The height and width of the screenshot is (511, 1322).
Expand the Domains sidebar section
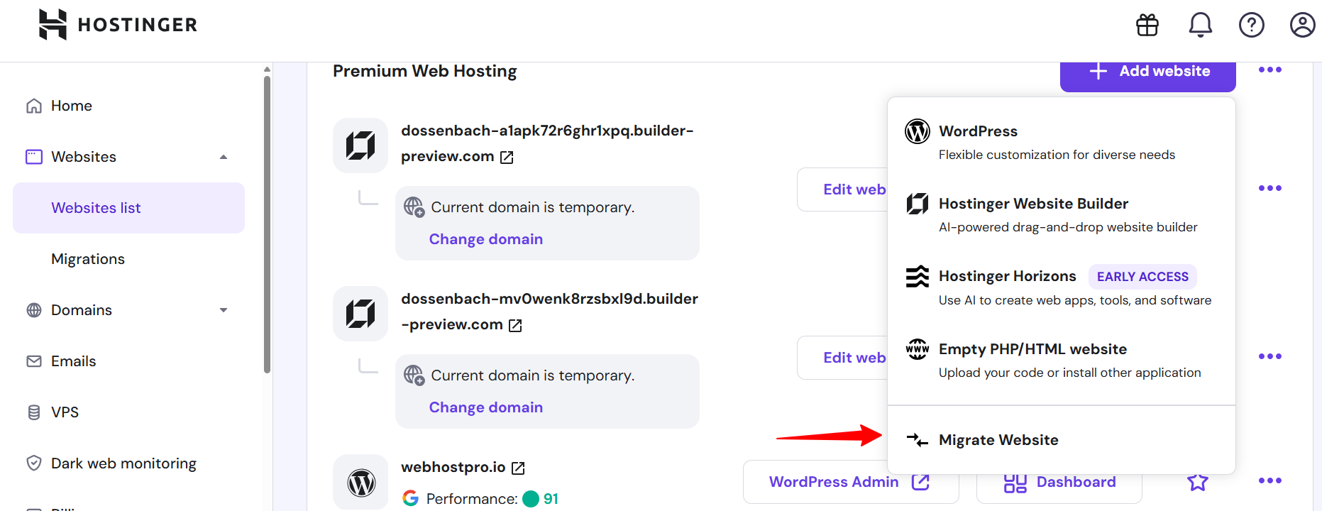coord(224,310)
